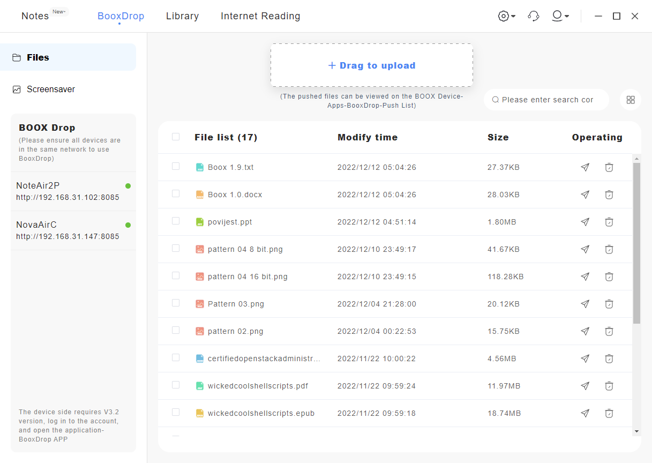This screenshot has width=652, height=463.
Task: Go to Internet Reading tab
Action: click(260, 16)
